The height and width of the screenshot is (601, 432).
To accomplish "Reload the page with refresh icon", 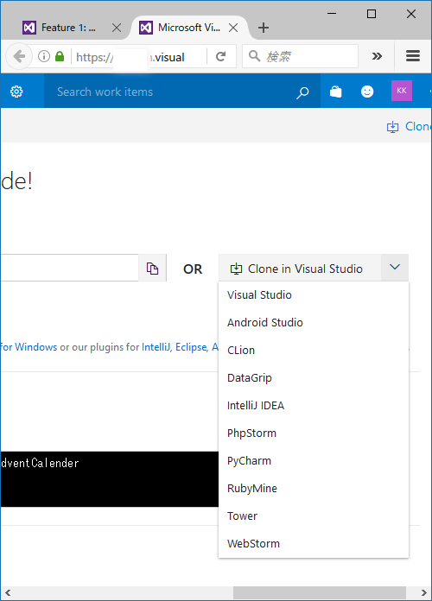I will tap(220, 57).
